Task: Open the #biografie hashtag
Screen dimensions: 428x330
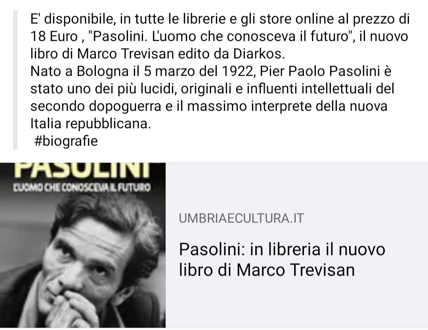Action: point(66,141)
